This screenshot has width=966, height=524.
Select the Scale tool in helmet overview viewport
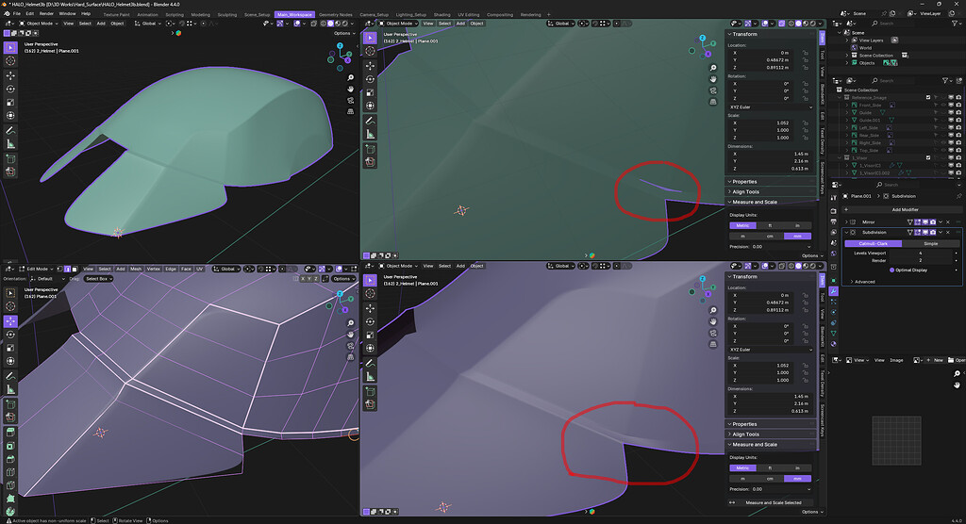pyautogui.click(x=10, y=102)
